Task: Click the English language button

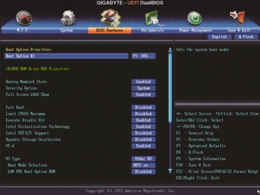Action: coord(219,37)
